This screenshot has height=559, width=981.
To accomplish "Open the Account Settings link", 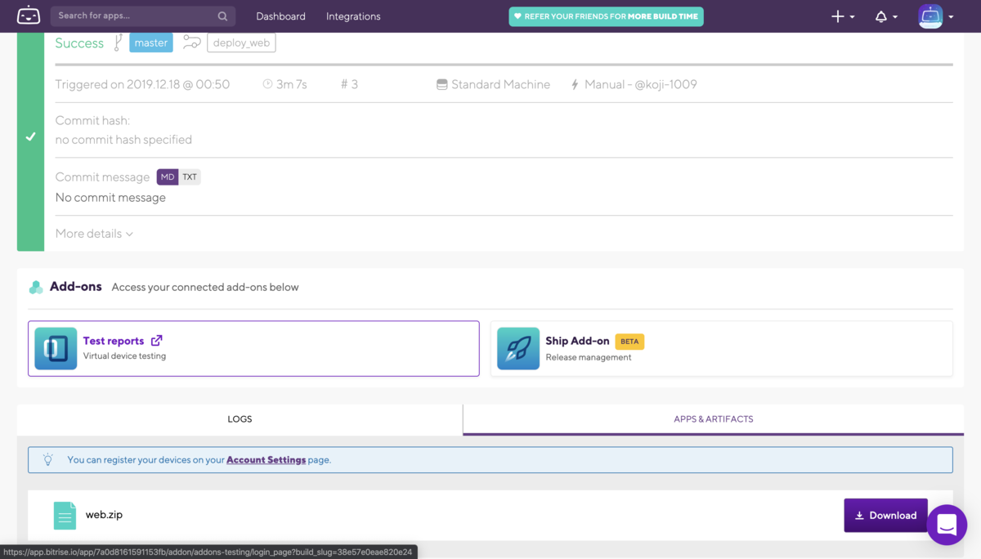I will (266, 460).
